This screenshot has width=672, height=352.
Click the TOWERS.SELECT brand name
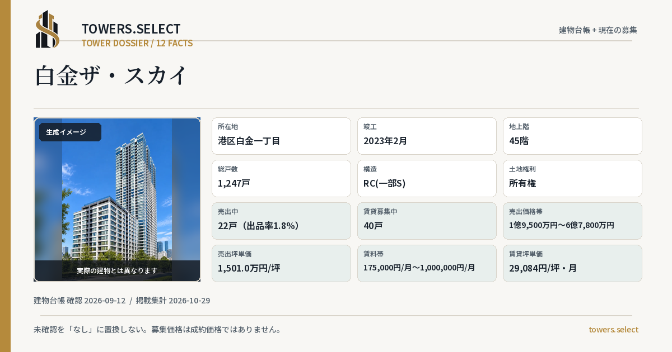131,29
